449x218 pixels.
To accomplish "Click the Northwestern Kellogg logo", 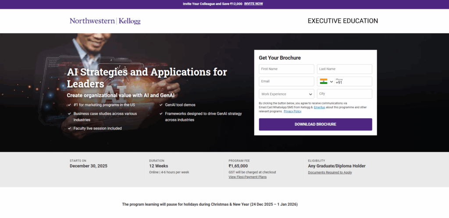I will pos(105,21).
